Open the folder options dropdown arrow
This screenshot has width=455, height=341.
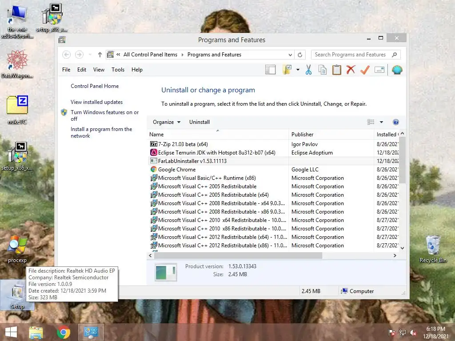click(298, 70)
